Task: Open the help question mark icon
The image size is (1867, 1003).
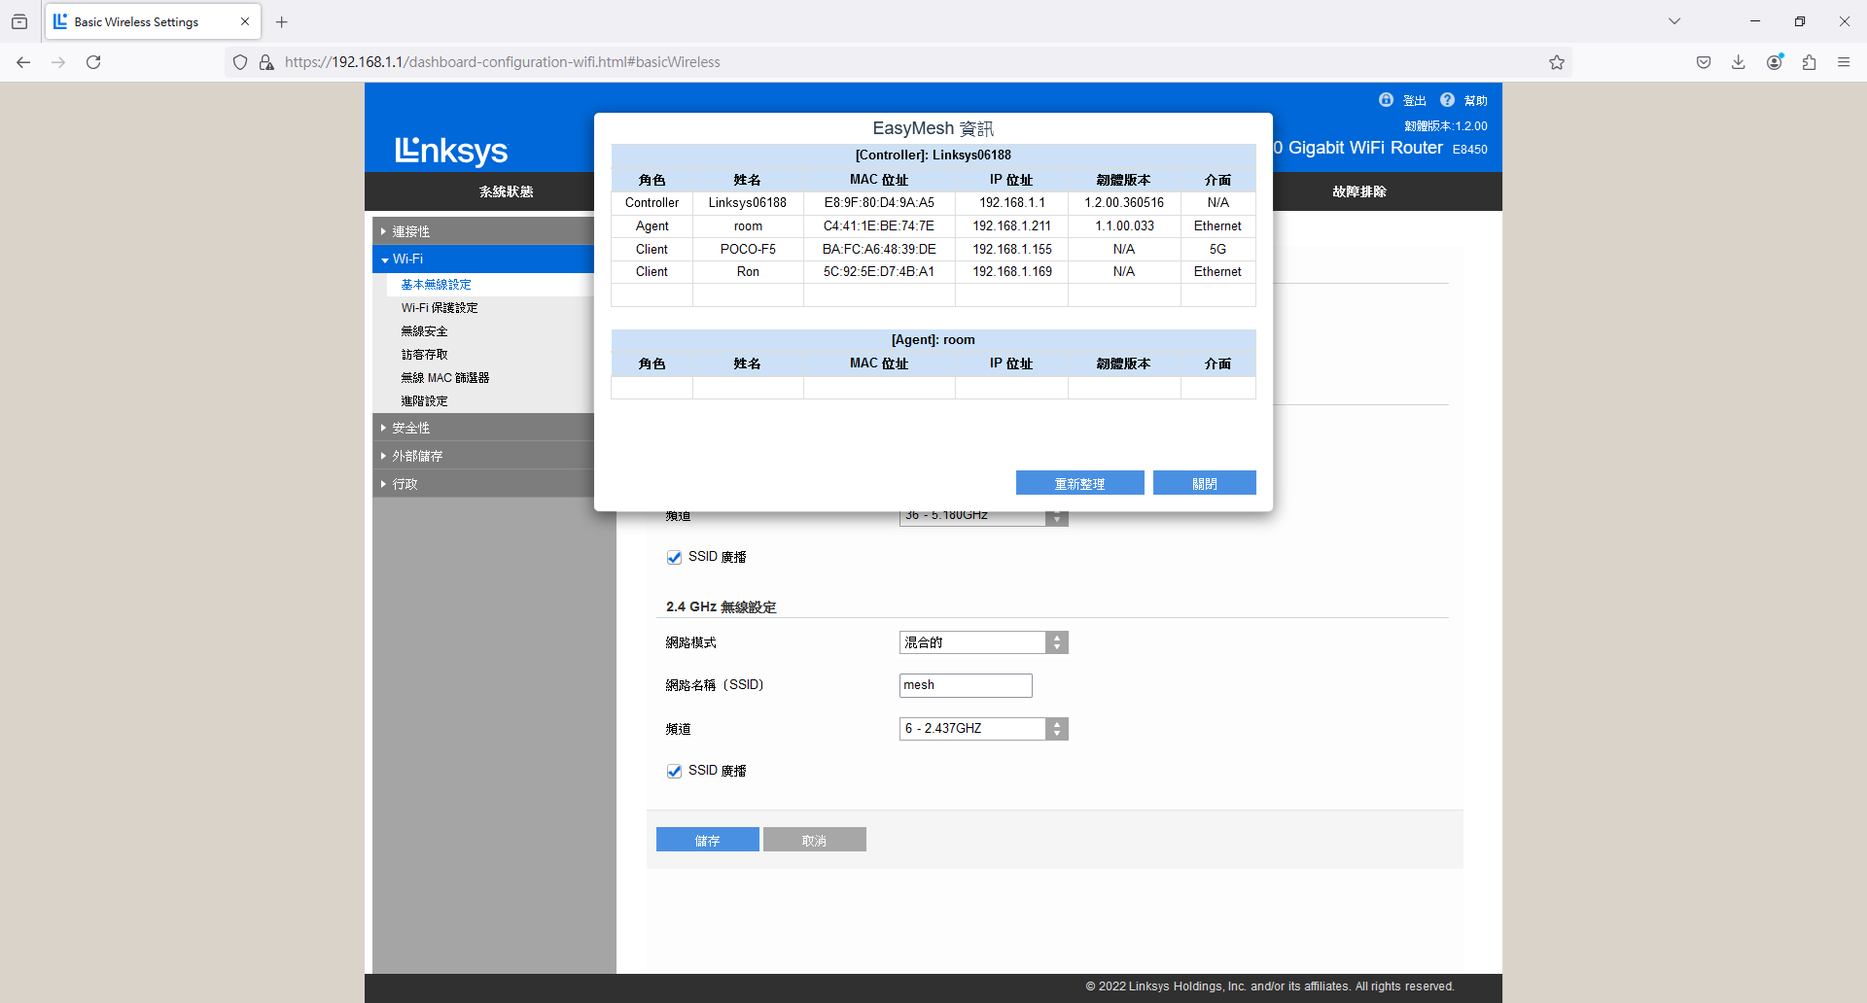Action: point(1447,100)
